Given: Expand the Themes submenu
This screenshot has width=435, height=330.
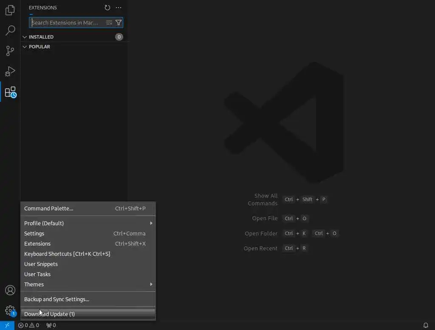Looking at the screenshot, I should pos(88,284).
